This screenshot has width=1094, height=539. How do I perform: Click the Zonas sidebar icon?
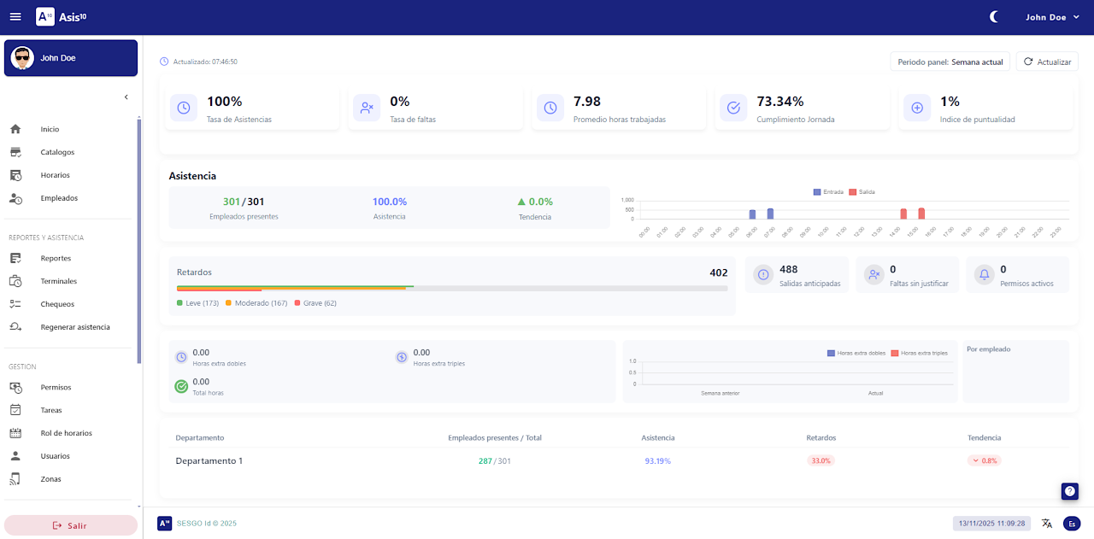[x=15, y=478]
